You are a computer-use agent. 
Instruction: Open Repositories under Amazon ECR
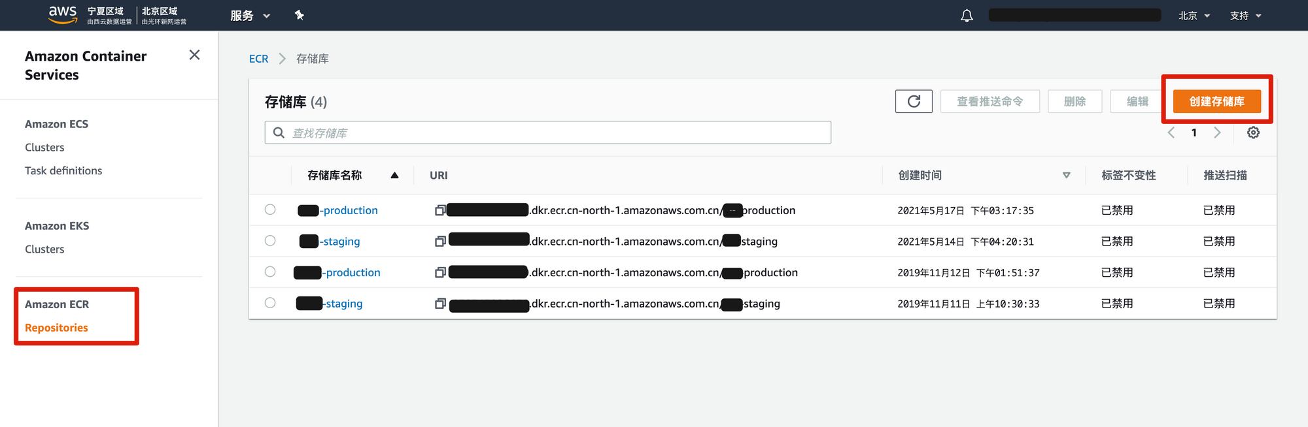tap(56, 328)
